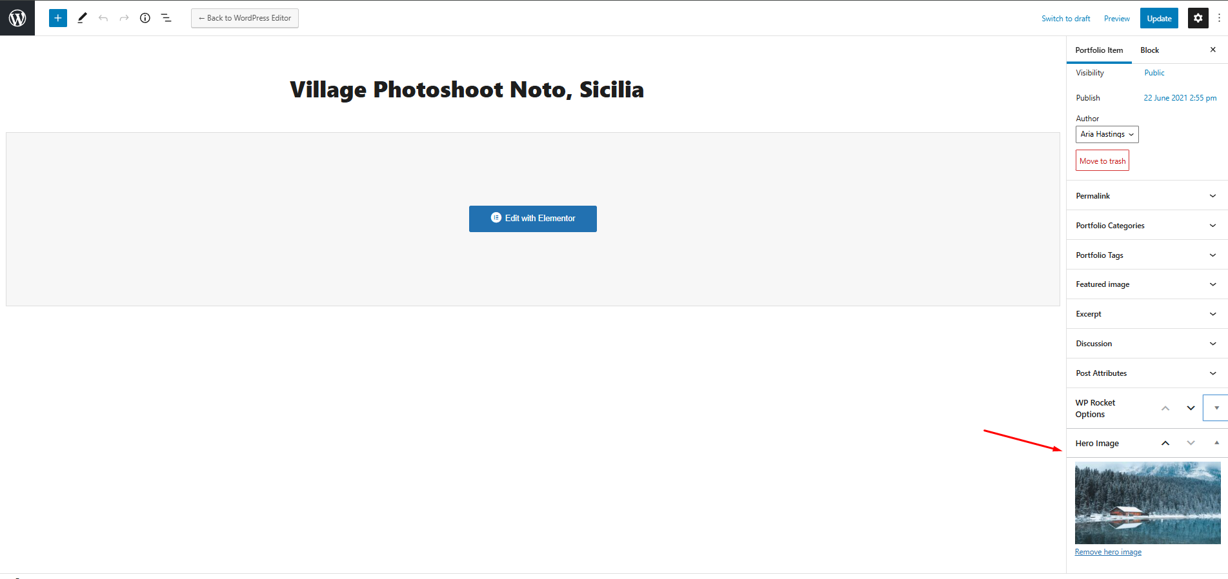Move WP Rocket Options panel down
This screenshot has height=579, width=1228.
pos(1191,408)
